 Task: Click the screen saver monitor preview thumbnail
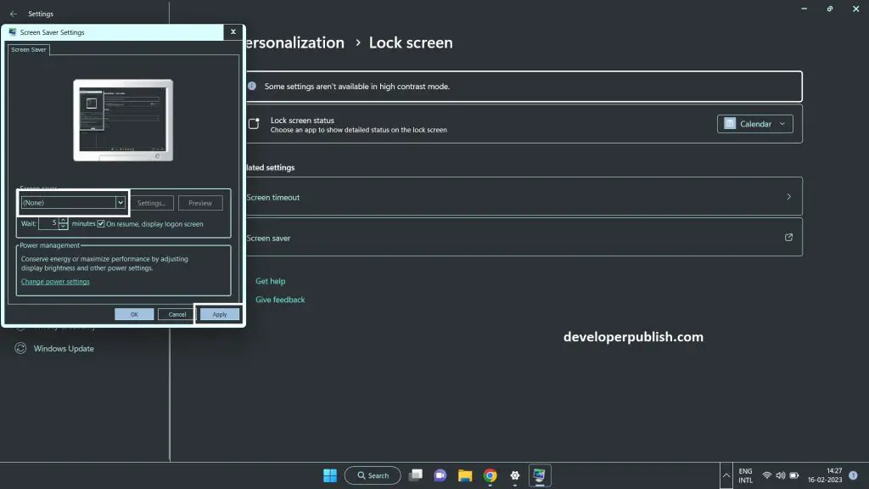(x=123, y=120)
